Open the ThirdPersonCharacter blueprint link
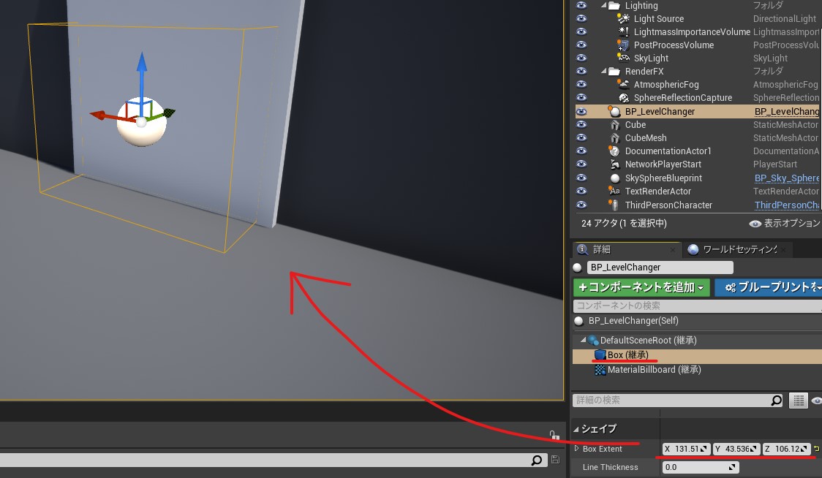Screen dimensions: 822x478 (787, 205)
